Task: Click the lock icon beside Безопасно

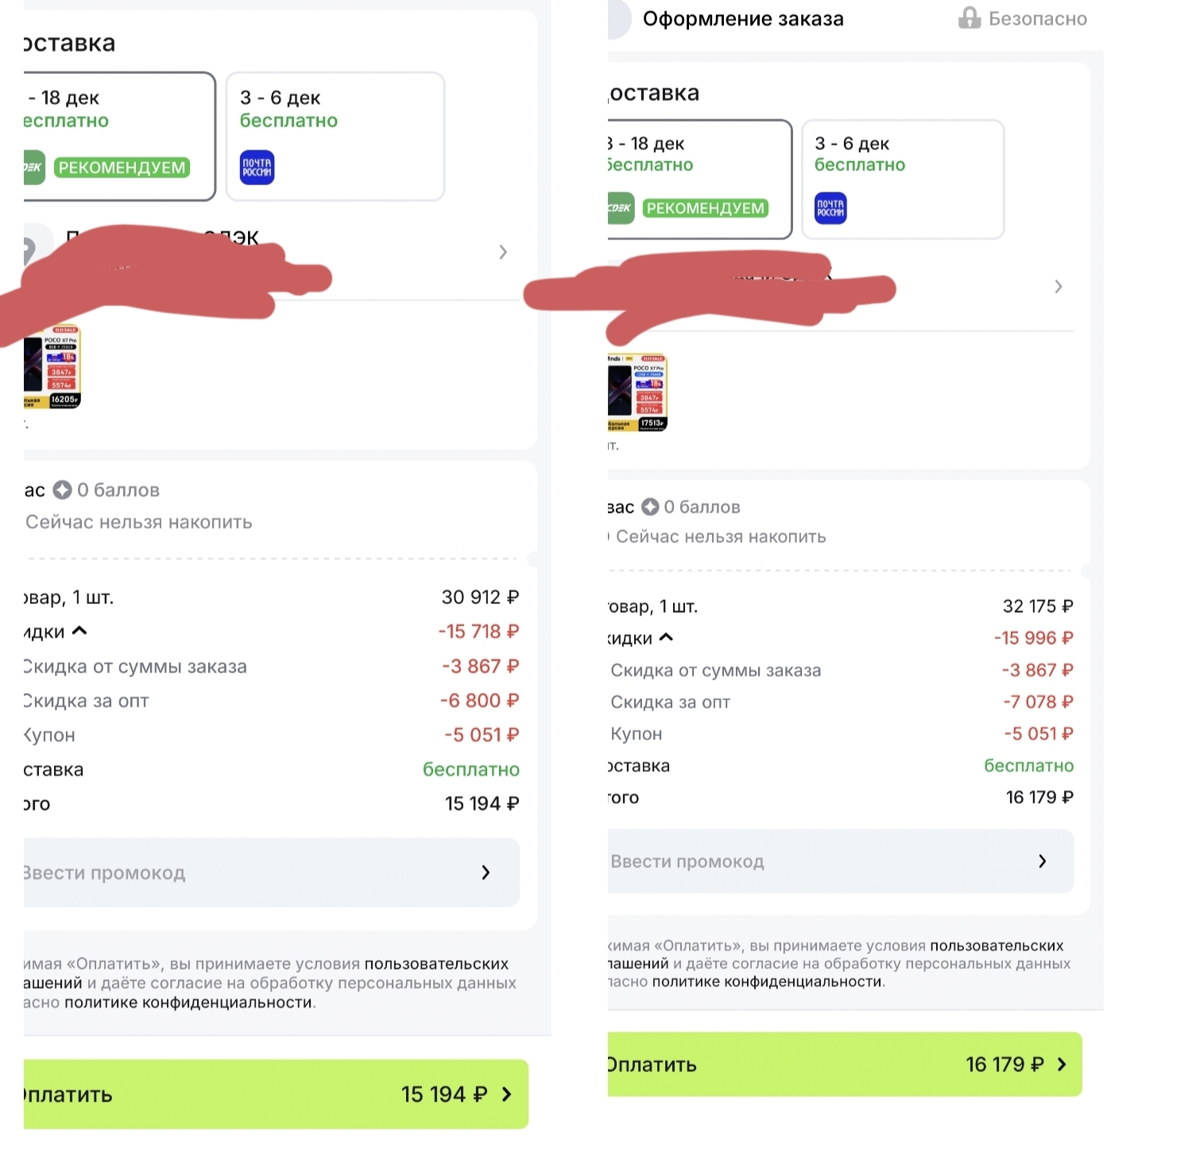Action: click(969, 18)
